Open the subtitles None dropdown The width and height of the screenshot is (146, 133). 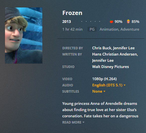pos(99,91)
